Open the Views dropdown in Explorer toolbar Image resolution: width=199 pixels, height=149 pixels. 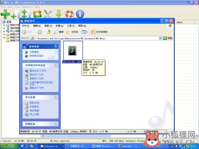[x=85, y=32]
